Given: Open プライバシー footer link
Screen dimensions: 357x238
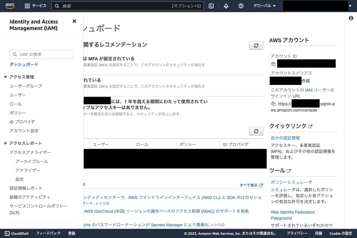Looking at the screenshot, I should pyautogui.click(x=297, y=234).
